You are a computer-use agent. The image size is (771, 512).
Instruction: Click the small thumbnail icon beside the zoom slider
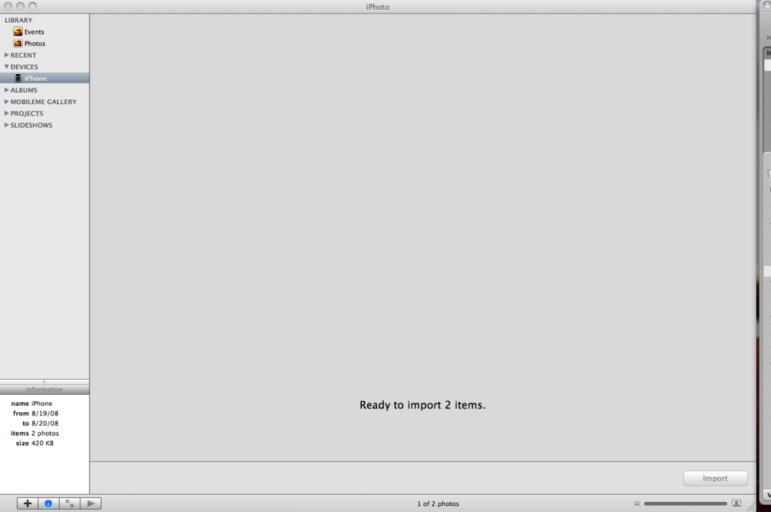[x=637, y=503]
